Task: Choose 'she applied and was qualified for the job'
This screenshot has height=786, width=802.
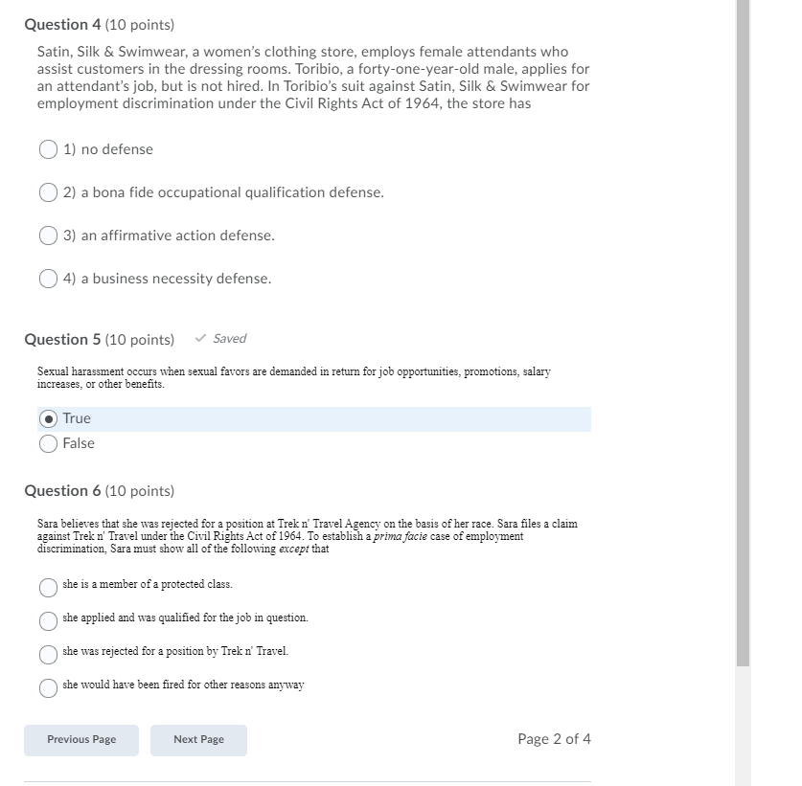Action: click(x=48, y=620)
